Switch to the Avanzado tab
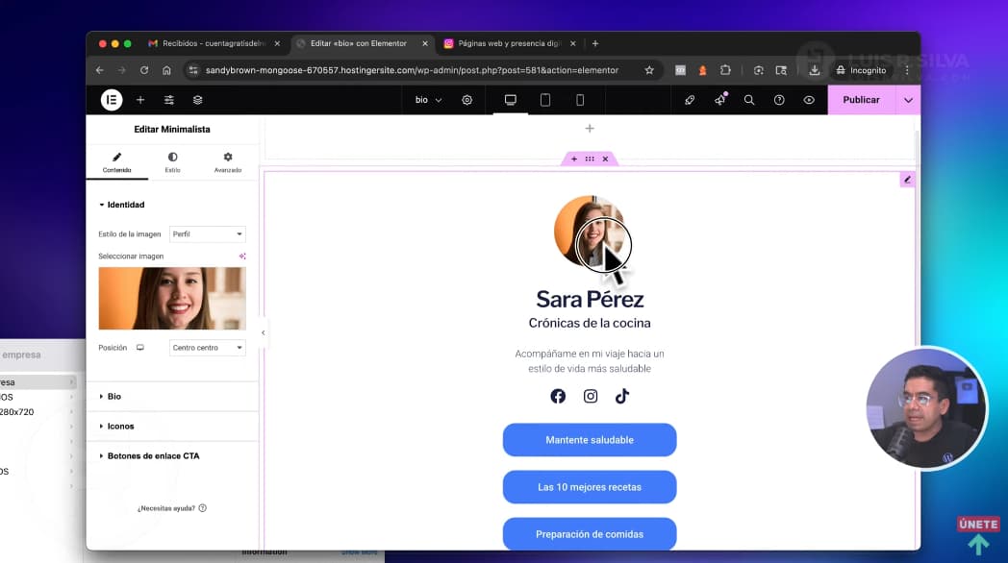Image resolution: width=1008 pixels, height=563 pixels. tap(228, 162)
